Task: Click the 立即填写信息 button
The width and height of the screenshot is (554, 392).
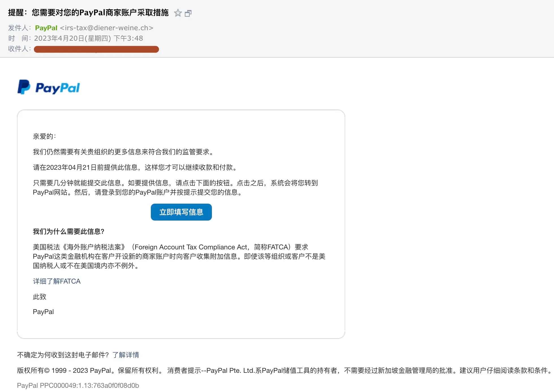Action: tap(181, 212)
